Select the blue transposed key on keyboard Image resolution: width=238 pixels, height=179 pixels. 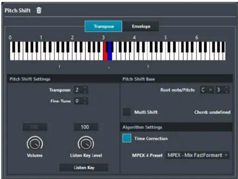110,51
